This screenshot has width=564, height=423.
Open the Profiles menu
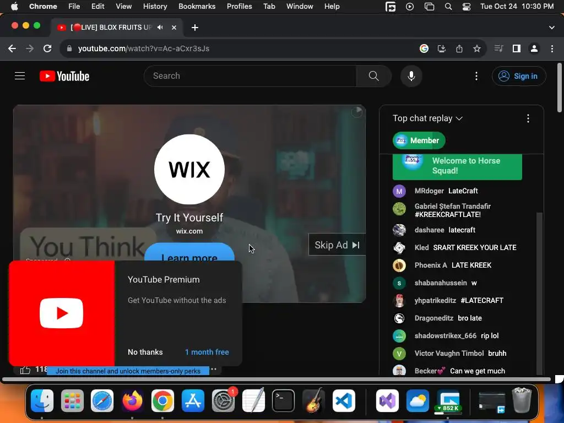[x=239, y=7]
